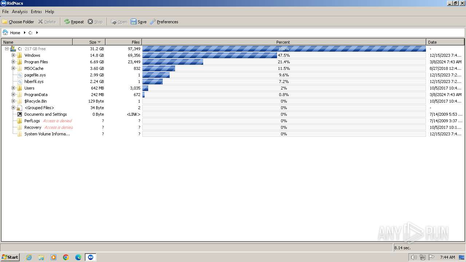466x262 pixels.
Task: Click the taskbar clock 7:44 AM
Action: [x=447, y=257]
